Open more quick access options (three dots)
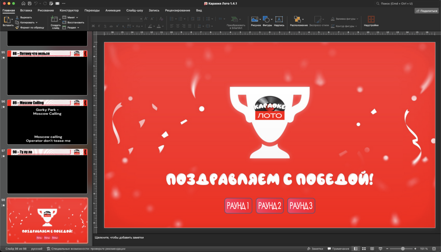The height and width of the screenshot is (252, 441). pyautogui.click(x=64, y=3)
